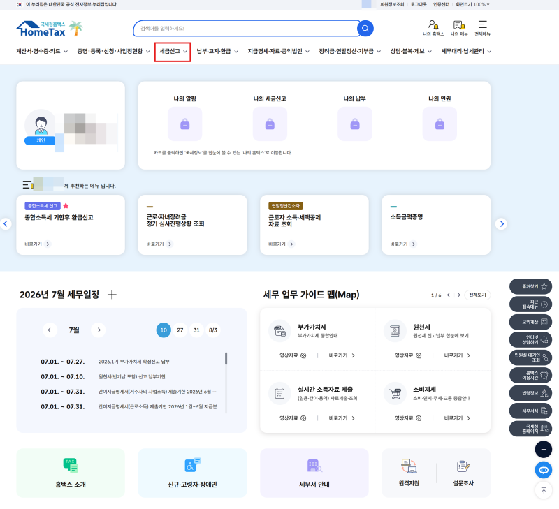Open 인터넷 상담하기 sidebar button
This screenshot has width=559, height=509.
pyautogui.click(x=530, y=340)
